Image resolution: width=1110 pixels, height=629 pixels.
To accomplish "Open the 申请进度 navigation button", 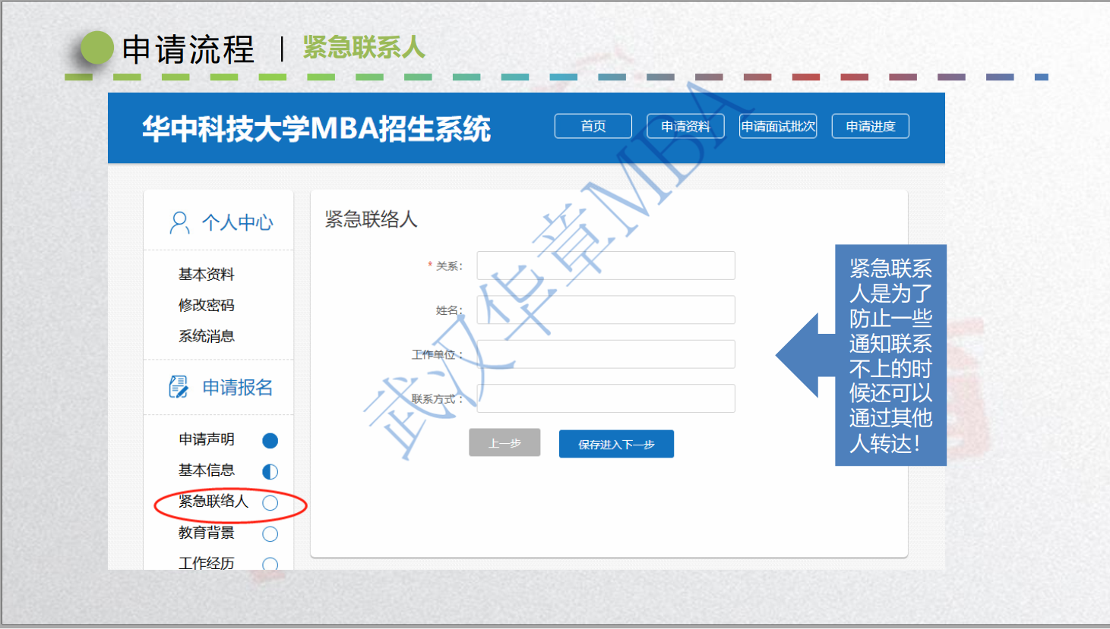I will click(x=871, y=126).
